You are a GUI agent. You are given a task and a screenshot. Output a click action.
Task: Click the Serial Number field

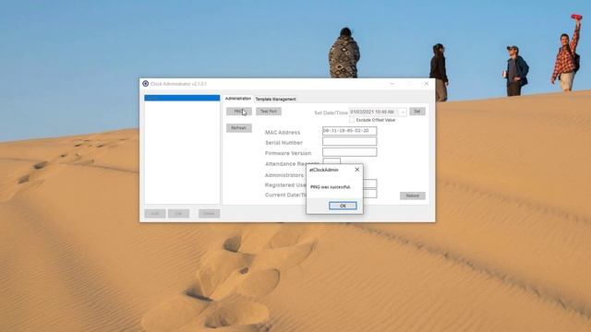tap(349, 141)
